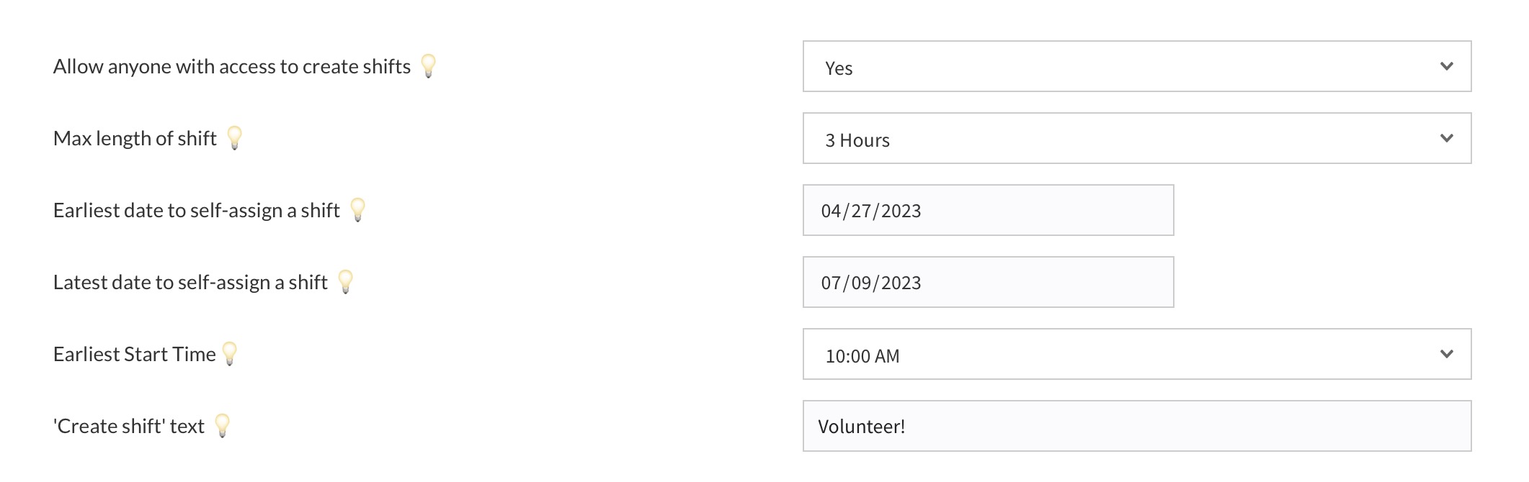Viewport: 1529px width, 482px height.
Task: Click the lightbulb next to Latest date to self-assign
Action: 346,281
